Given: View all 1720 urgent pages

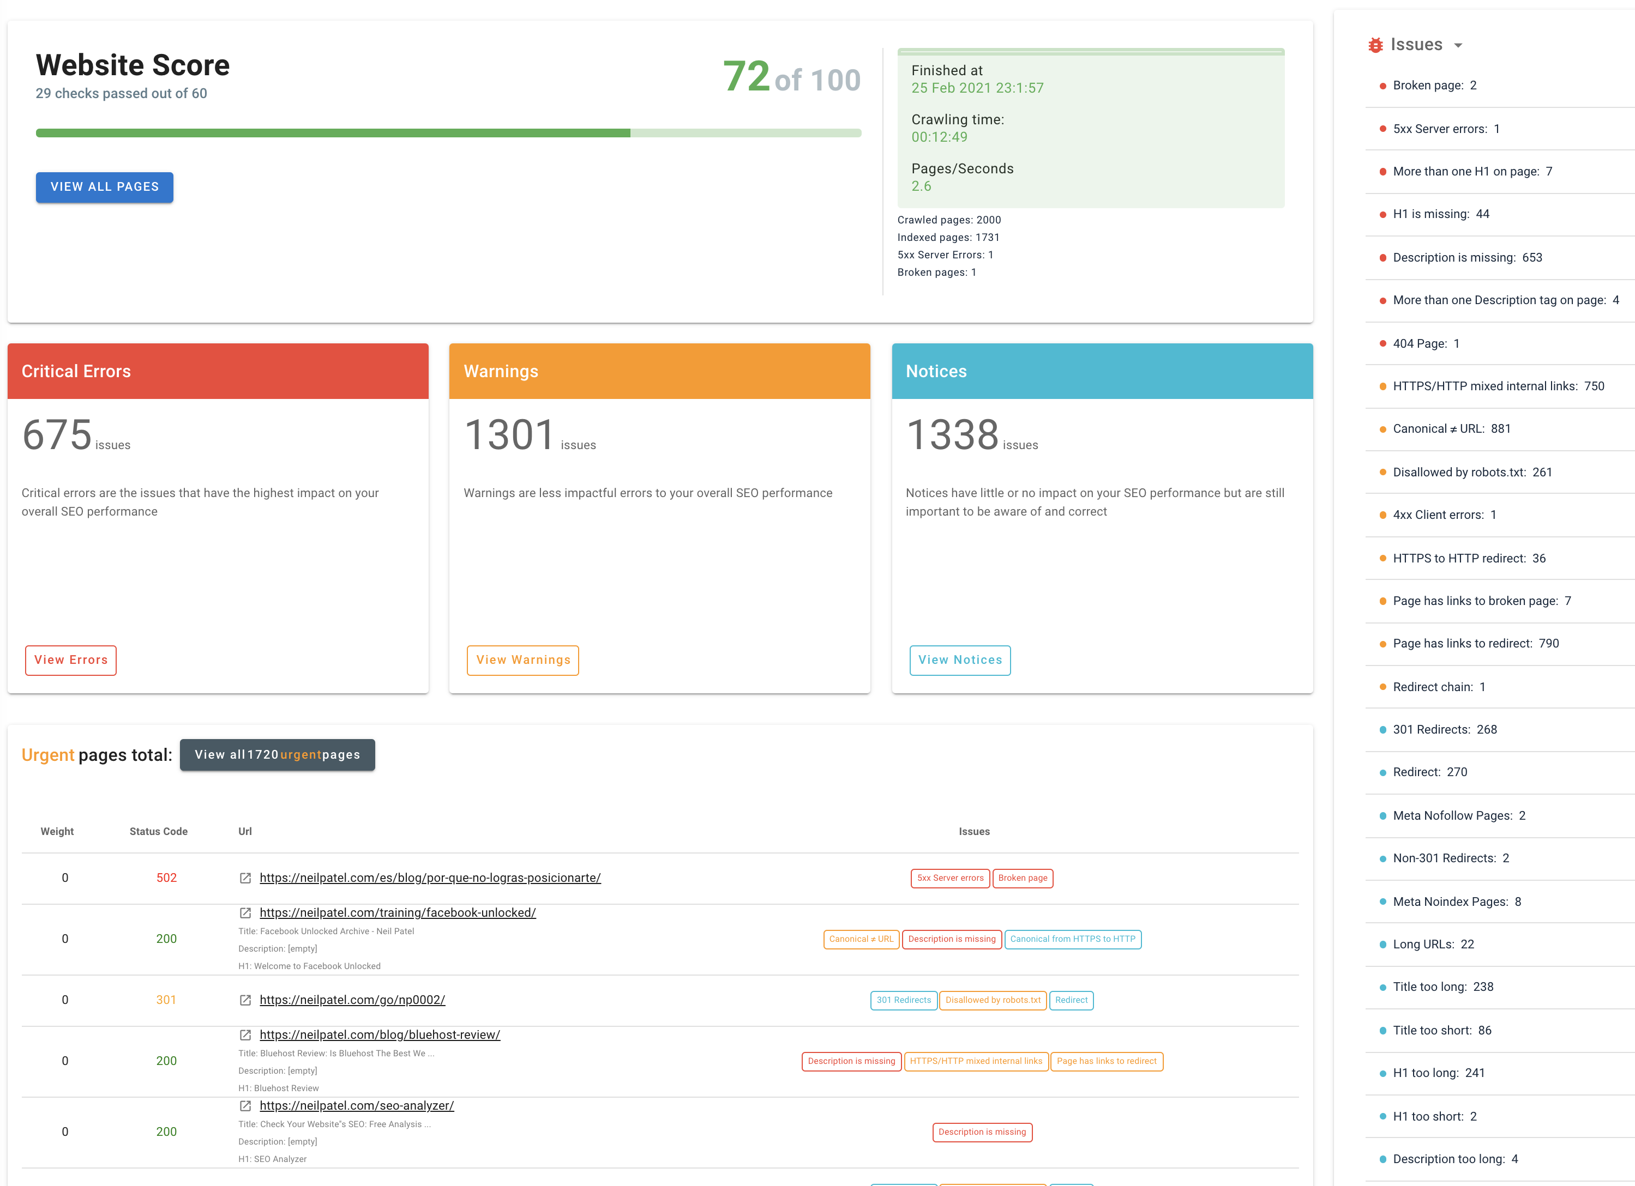Looking at the screenshot, I should pos(277,754).
